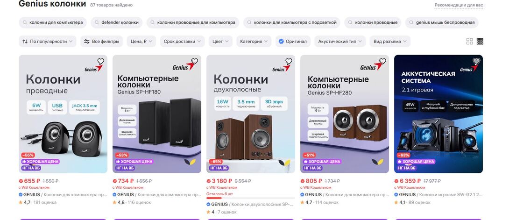This screenshot has height=220, width=509.
Task: Expand the Акустический тип dropdown
Action: pyautogui.click(x=340, y=41)
